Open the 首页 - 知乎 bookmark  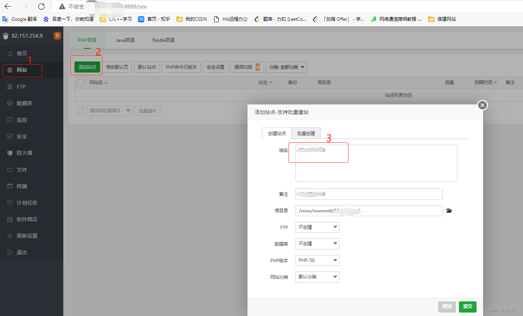[x=154, y=19]
